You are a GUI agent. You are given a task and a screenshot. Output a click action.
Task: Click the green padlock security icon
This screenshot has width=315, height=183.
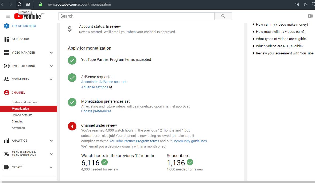click(41, 4)
